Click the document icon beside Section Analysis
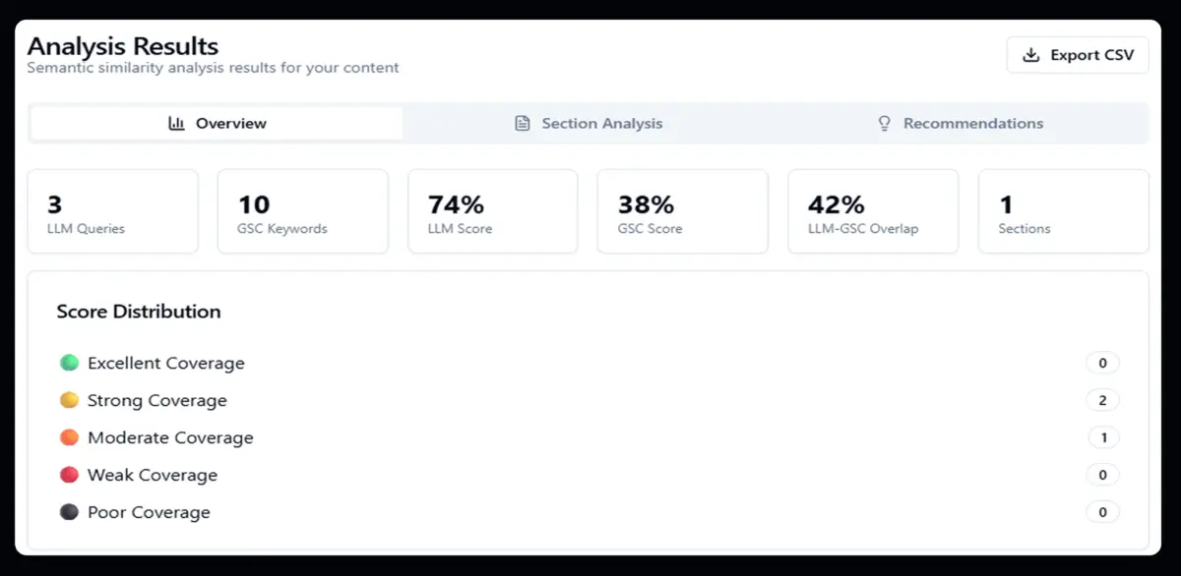Screen dimensions: 1181x576 coord(522,123)
